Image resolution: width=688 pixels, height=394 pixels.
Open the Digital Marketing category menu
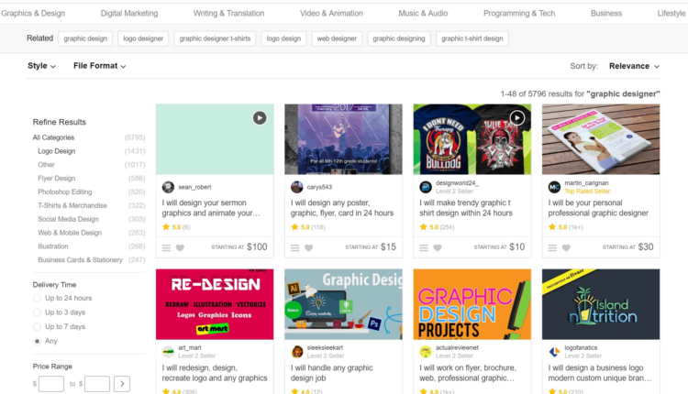tap(128, 14)
